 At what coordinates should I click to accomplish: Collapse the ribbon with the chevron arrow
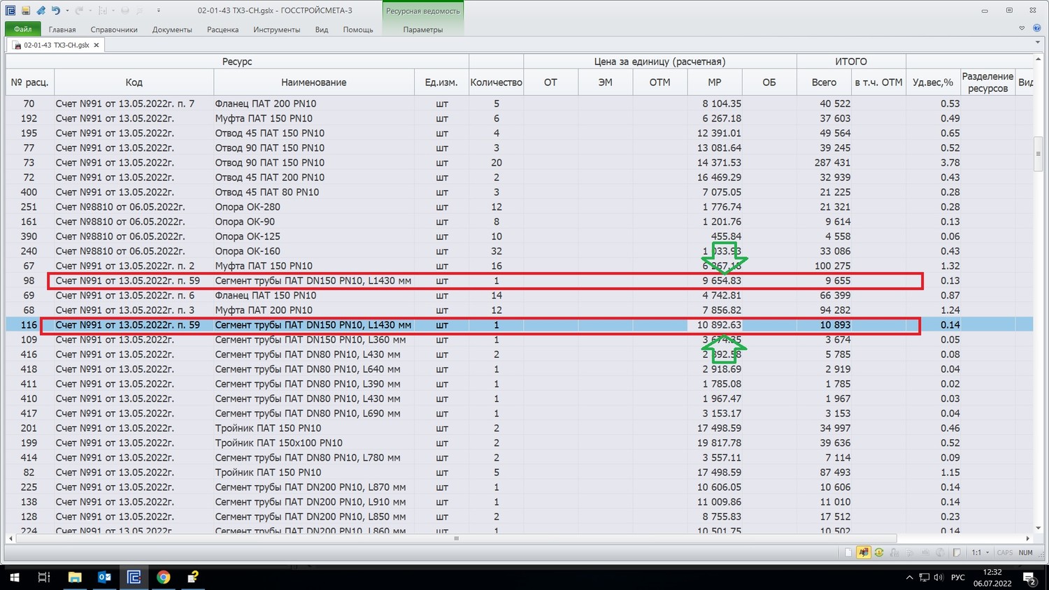pos(1022,28)
